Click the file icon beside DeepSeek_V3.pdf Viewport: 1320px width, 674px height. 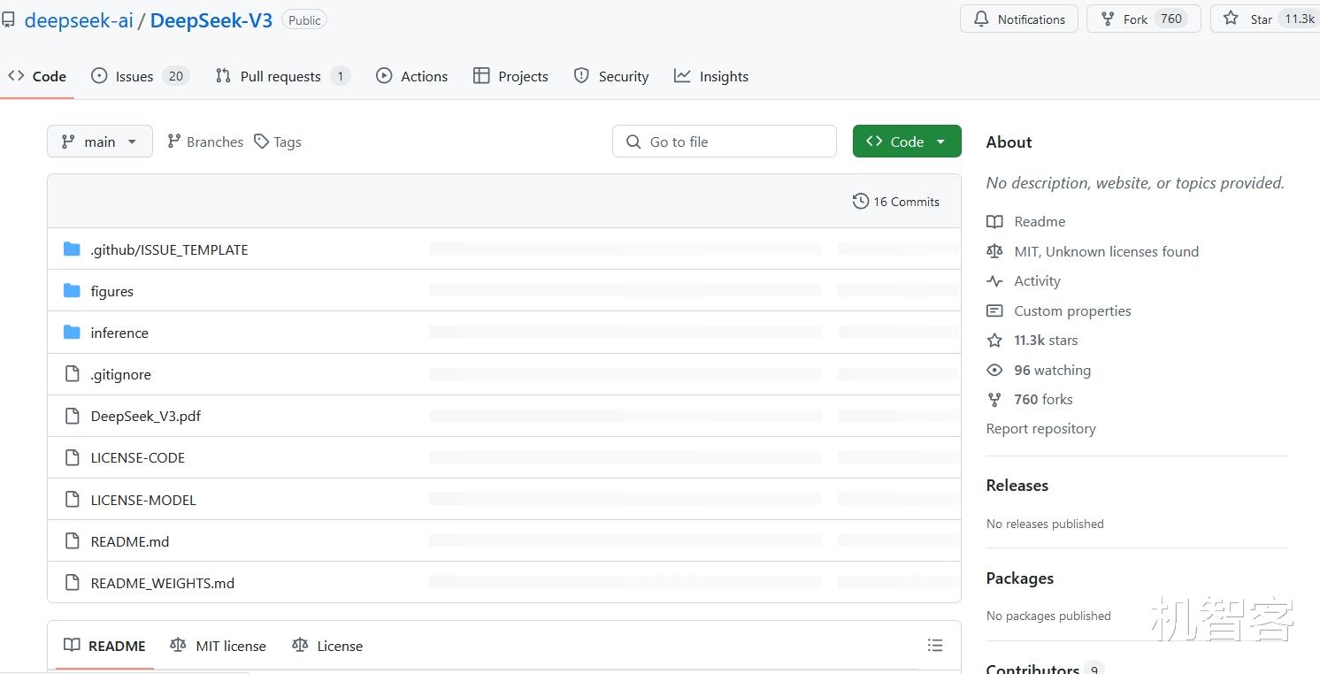[73, 416]
